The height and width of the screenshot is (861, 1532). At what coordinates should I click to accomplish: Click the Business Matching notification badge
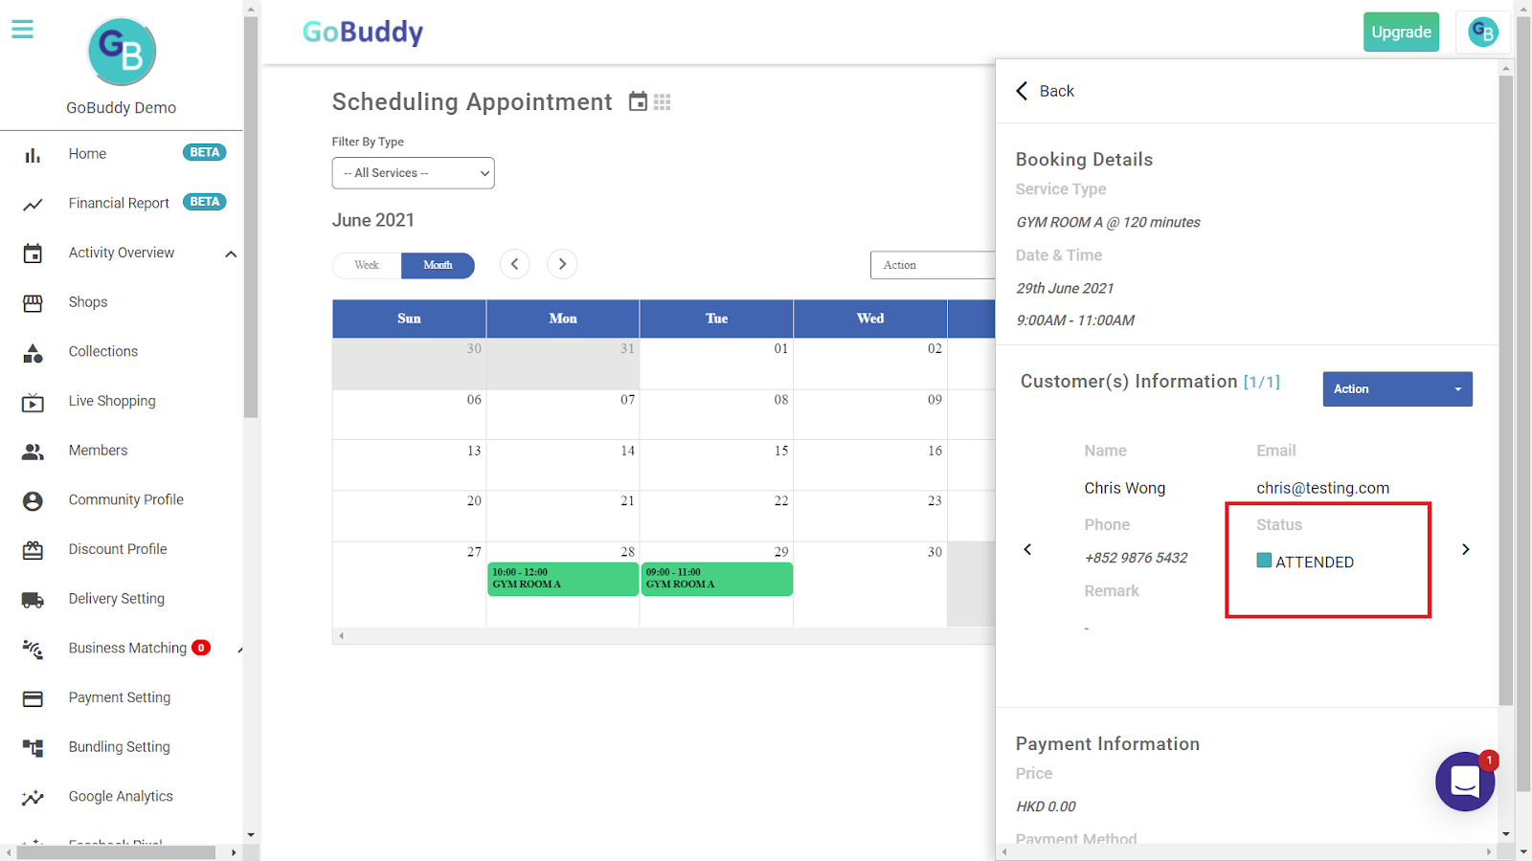[201, 648]
